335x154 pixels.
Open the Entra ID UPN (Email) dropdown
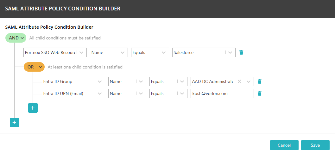[x=100, y=93]
